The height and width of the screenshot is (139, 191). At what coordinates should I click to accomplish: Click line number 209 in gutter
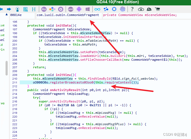15,75
